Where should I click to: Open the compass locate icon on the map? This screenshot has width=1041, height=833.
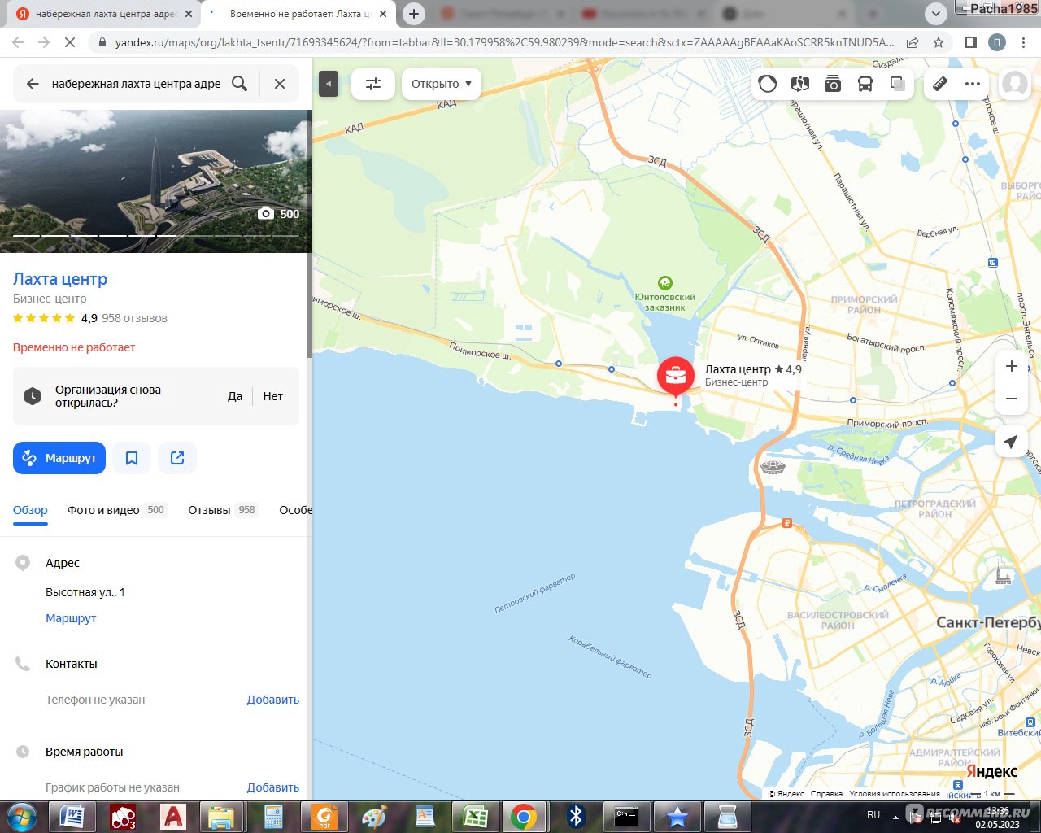point(1011,441)
